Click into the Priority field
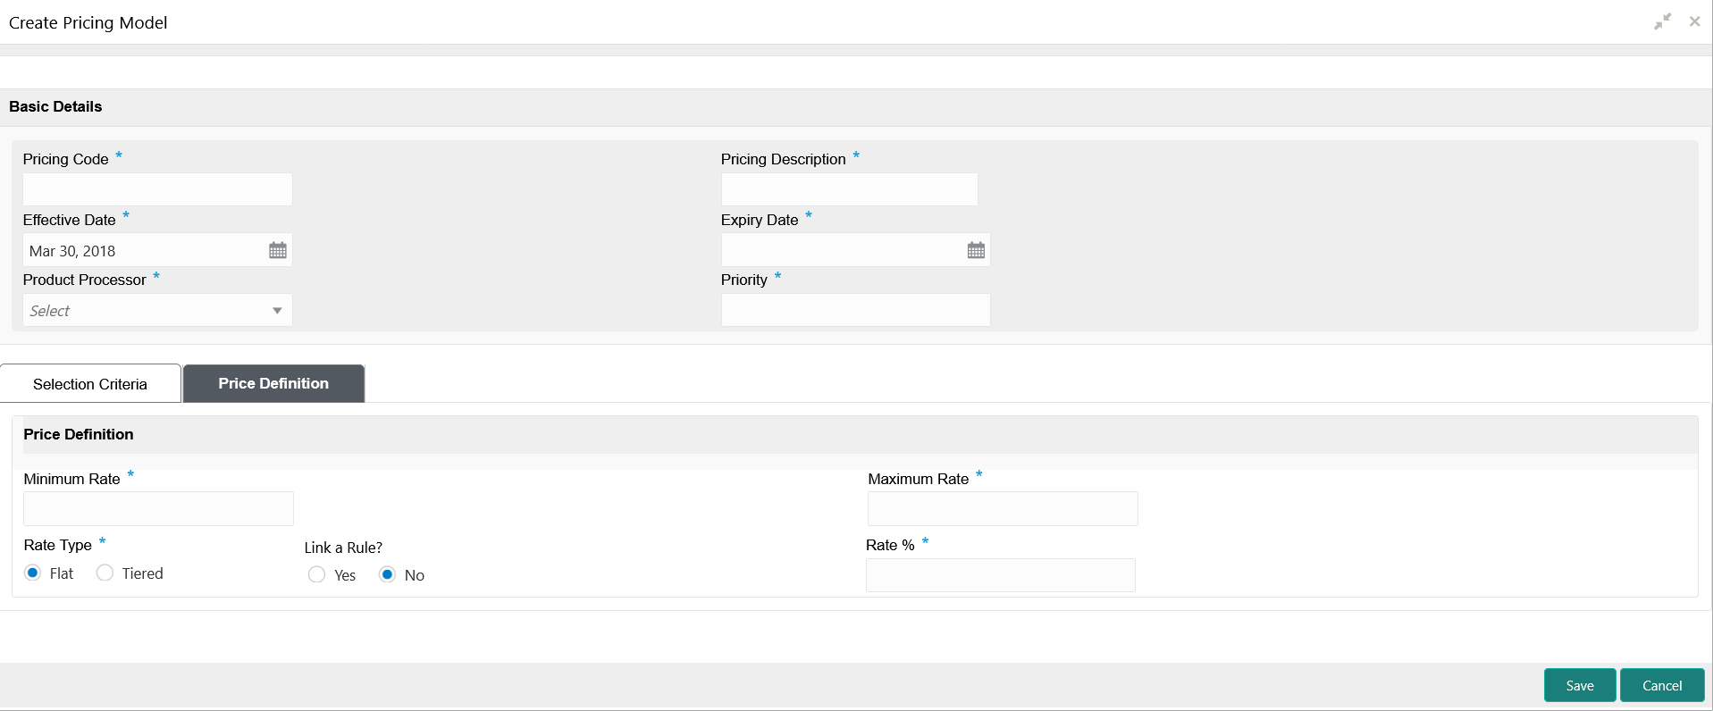The width and height of the screenshot is (1713, 711). 855,311
